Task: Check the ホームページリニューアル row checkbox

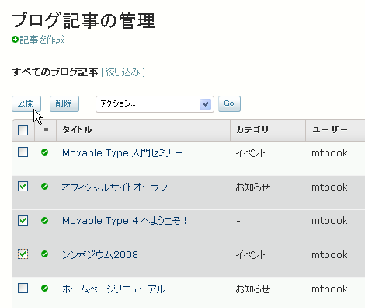Action: [23, 288]
